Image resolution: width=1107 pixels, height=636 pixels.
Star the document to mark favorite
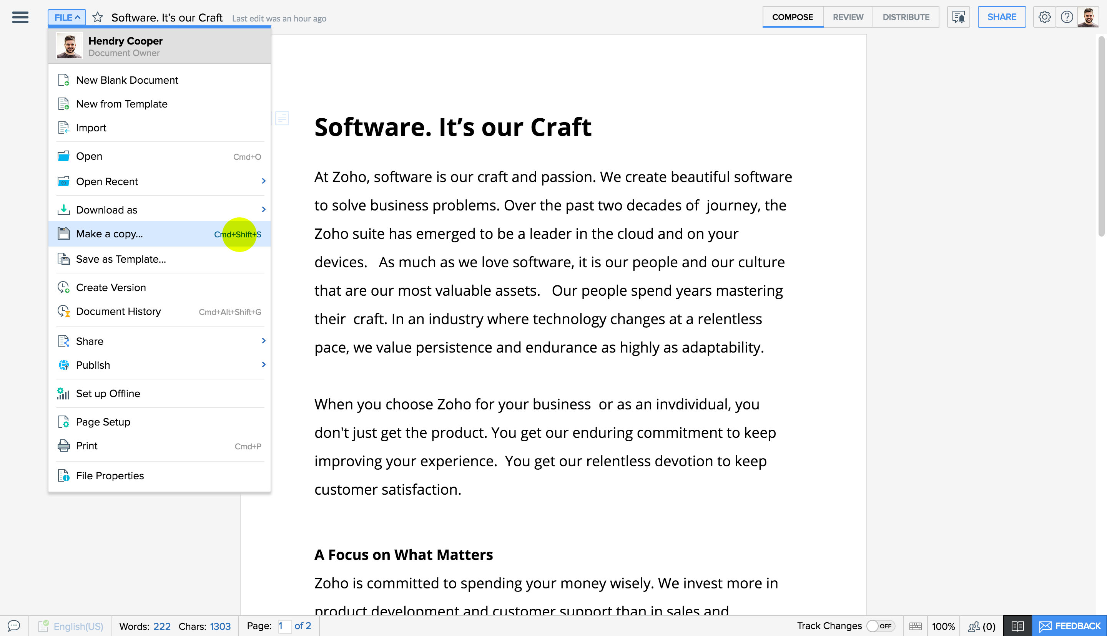[x=98, y=17]
